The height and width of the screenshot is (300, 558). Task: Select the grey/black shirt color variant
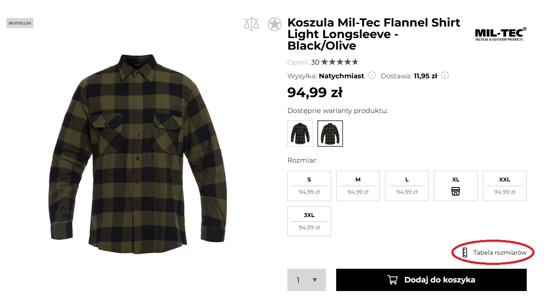click(x=300, y=134)
